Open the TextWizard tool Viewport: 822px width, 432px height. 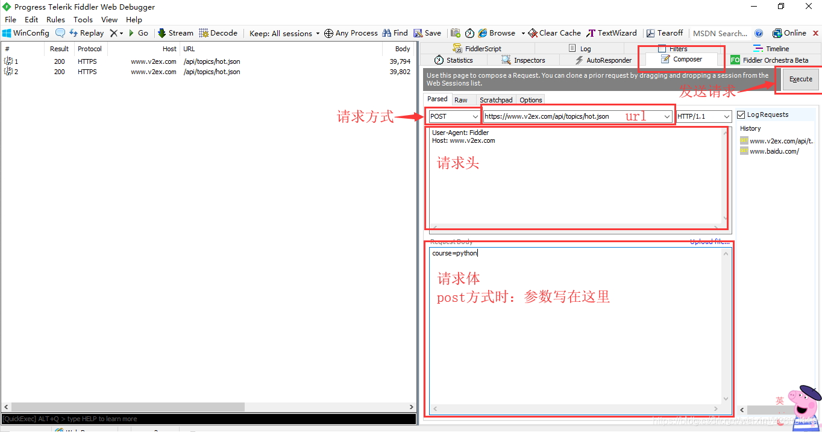pyautogui.click(x=612, y=33)
